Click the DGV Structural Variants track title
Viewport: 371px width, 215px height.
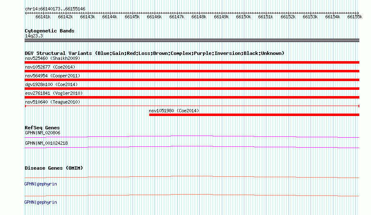pos(154,53)
